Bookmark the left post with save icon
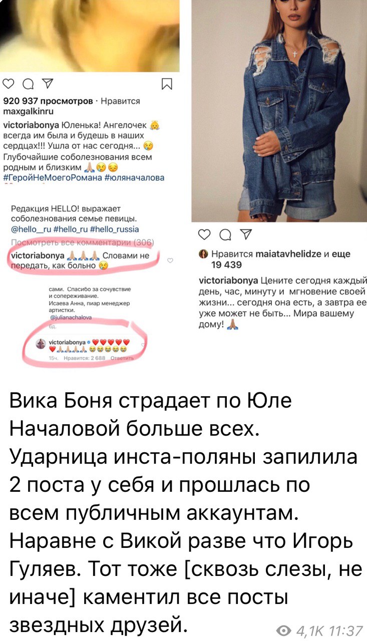The height and width of the screenshot is (641, 367). pos(167,84)
